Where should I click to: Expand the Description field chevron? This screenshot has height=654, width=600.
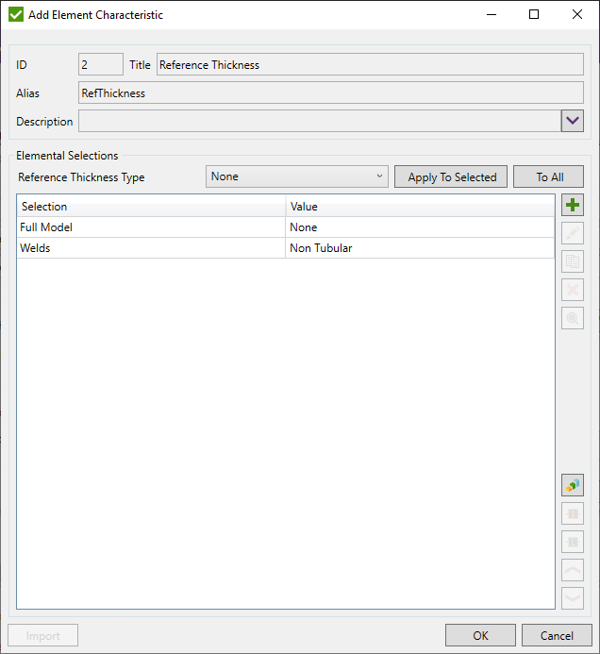click(572, 121)
